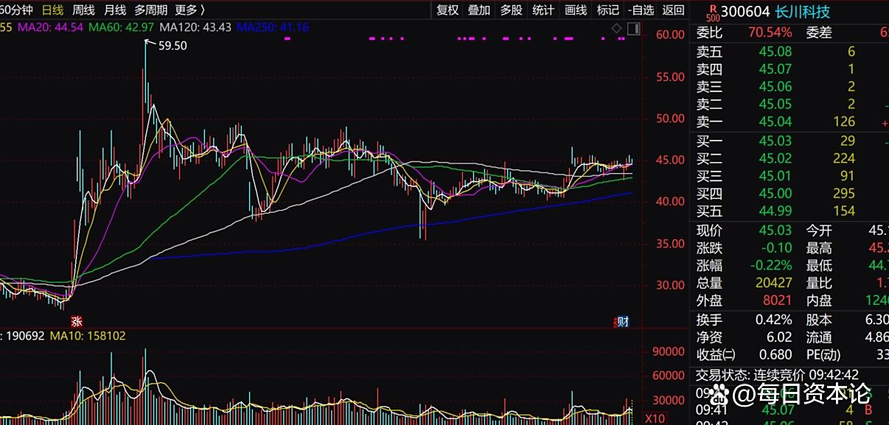Select the volume MA10: 158102 label

[x=88, y=336]
